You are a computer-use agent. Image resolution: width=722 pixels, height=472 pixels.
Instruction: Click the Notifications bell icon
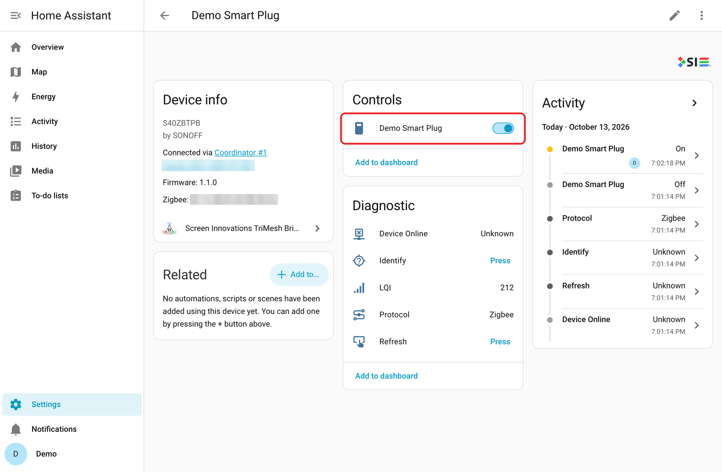(x=16, y=429)
